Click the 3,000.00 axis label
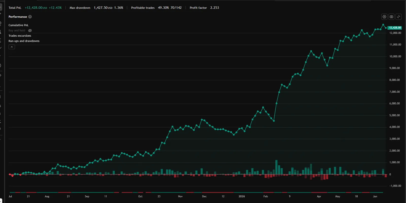406x203 pixels. click(395, 139)
